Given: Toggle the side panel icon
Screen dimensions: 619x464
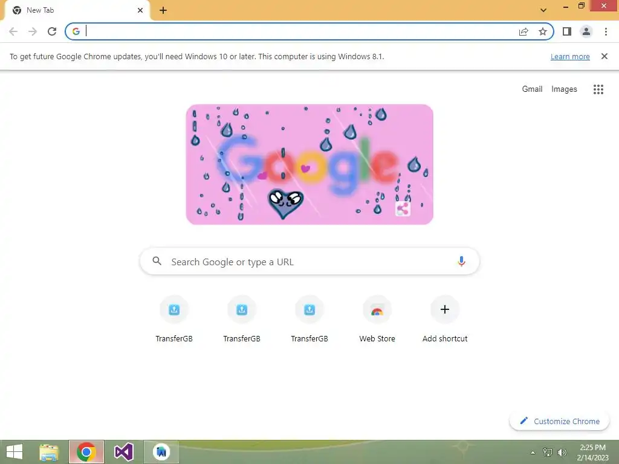Looking at the screenshot, I should click(567, 31).
